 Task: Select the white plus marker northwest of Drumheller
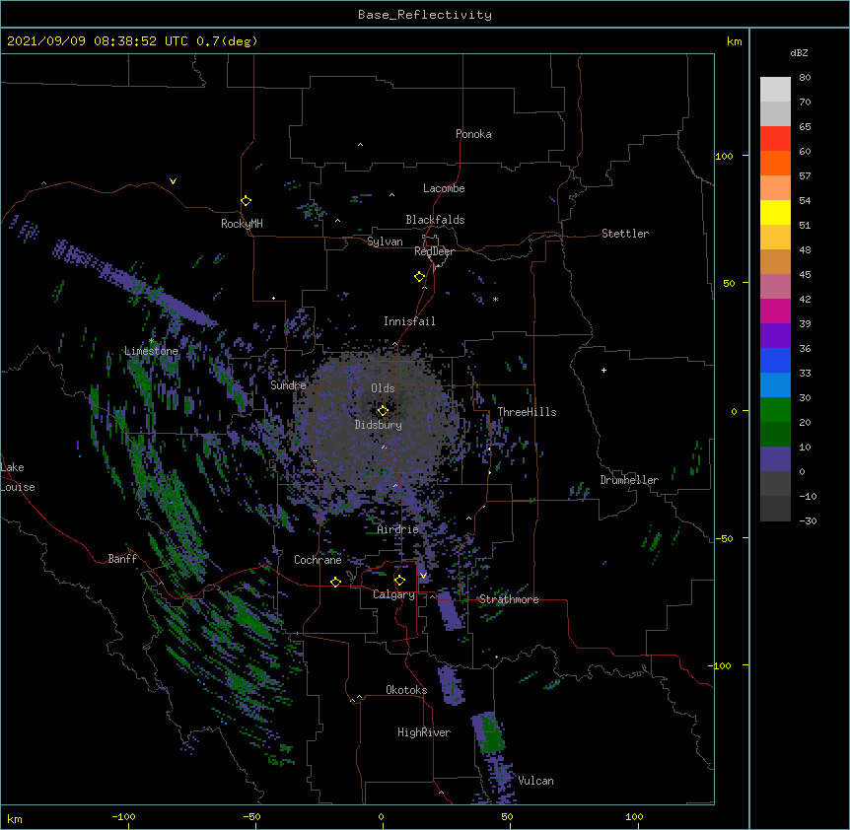click(603, 370)
